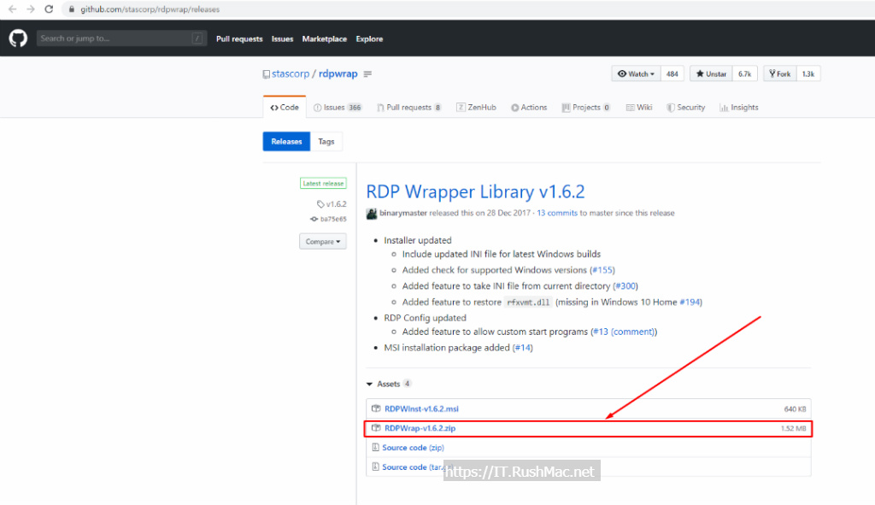The width and height of the screenshot is (875, 505).
Task: Download RDPWInst-v1.6.2.msi
Action: tap(421, 409)
